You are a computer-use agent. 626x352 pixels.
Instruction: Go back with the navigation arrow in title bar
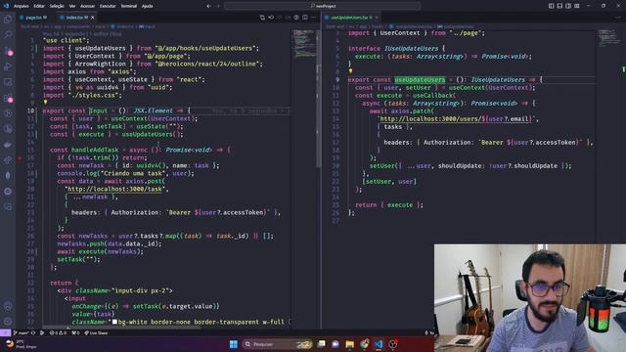(x=208, y=6)
